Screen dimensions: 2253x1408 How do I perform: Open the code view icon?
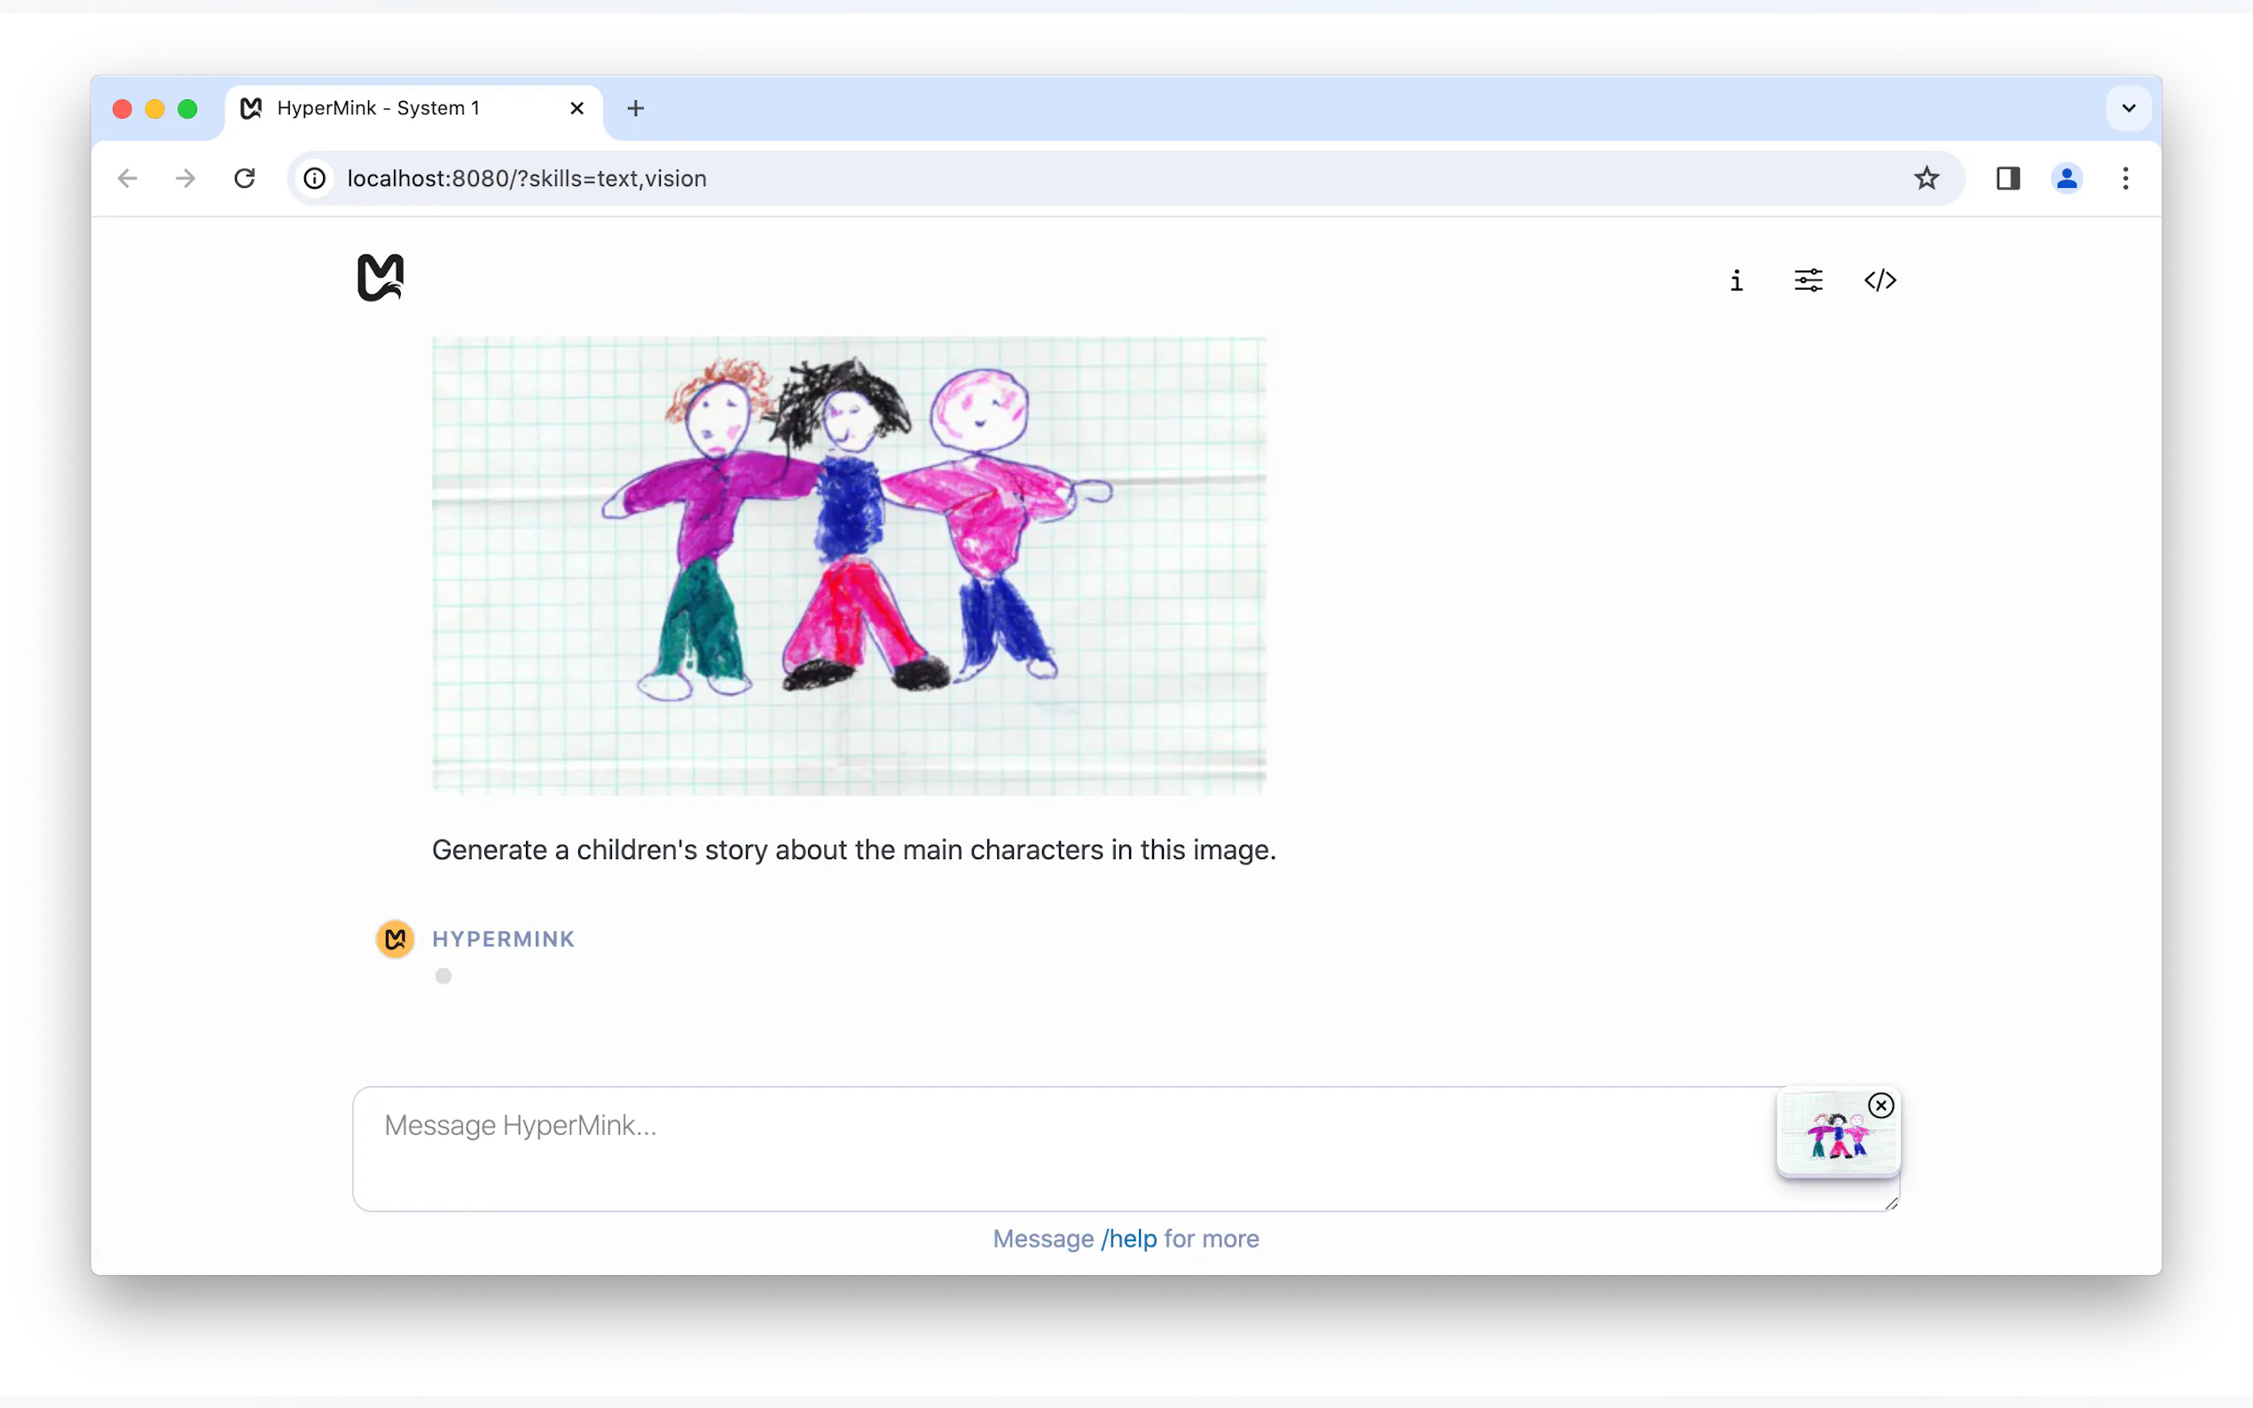1880,280
